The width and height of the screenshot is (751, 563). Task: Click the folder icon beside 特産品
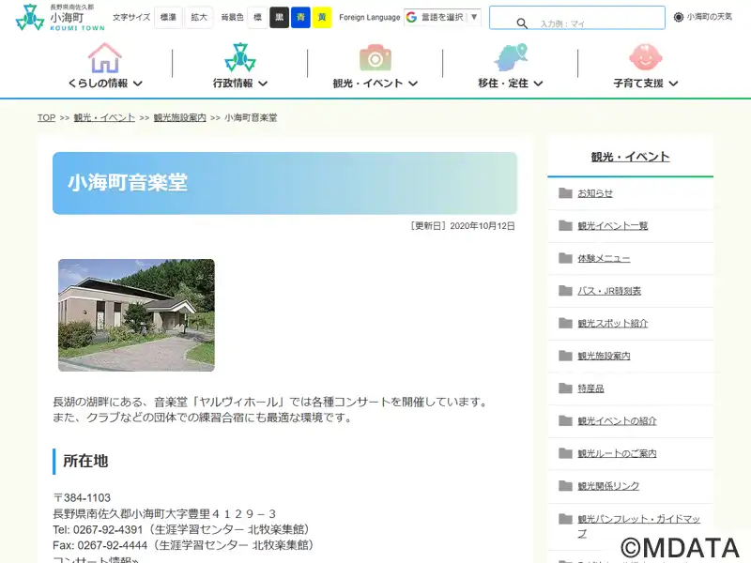pyautogui.click(x=566, y=388)
